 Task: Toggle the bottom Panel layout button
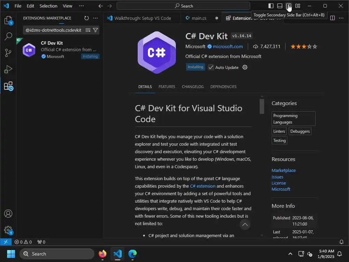280,6
